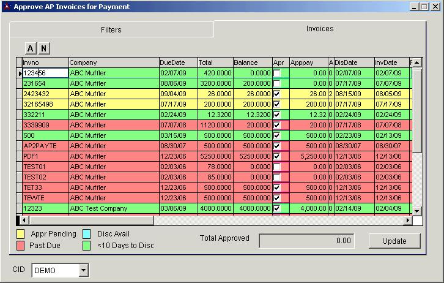
Task: Click the yellow Appr Pending color swatch
Action: click(20, 234)
